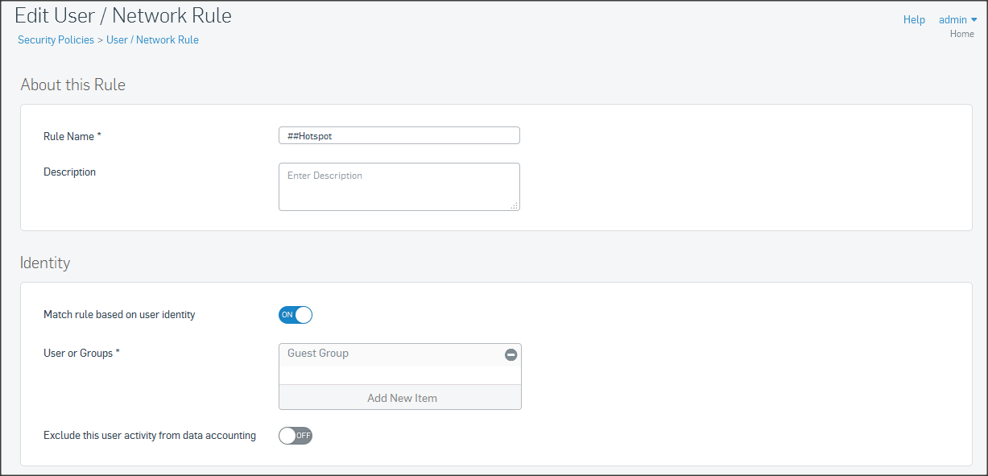Viewport: 988px width, 476px height.
Task: Click the User or Groups label
Action: tap(81, 353)
